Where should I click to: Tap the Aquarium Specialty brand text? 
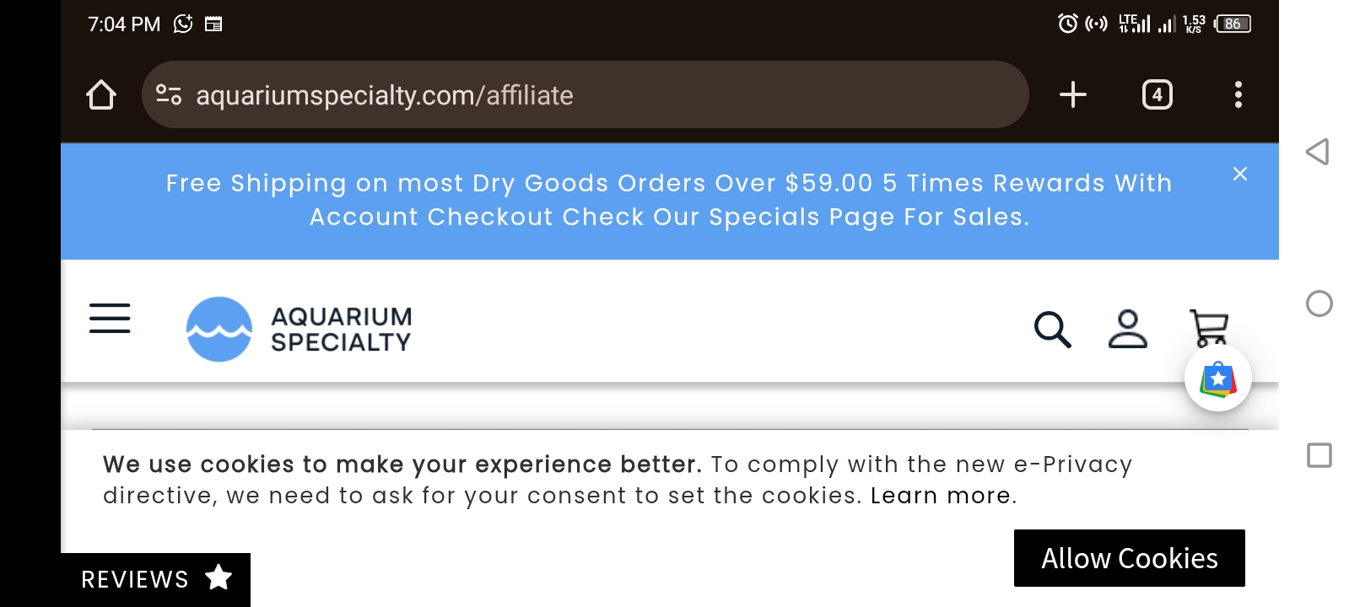[341, 329]
